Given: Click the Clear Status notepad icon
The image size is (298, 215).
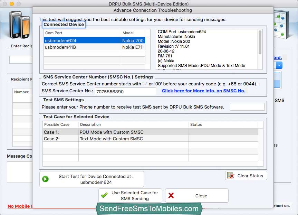Looking at the screenshot, I should click(x=231, y=176).
